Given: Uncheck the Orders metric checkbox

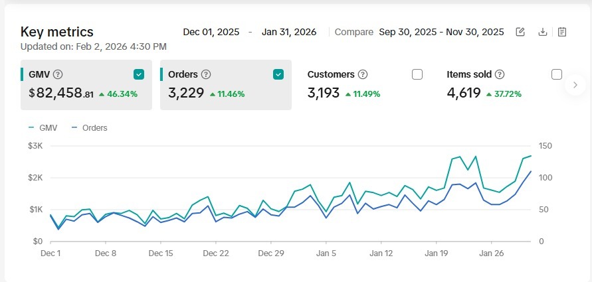Looking at the screenshot, I should coord(278,74).
